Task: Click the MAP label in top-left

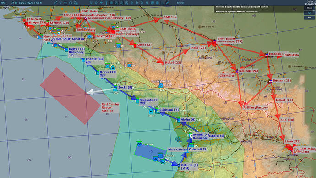Action: [x=3, y=3]
